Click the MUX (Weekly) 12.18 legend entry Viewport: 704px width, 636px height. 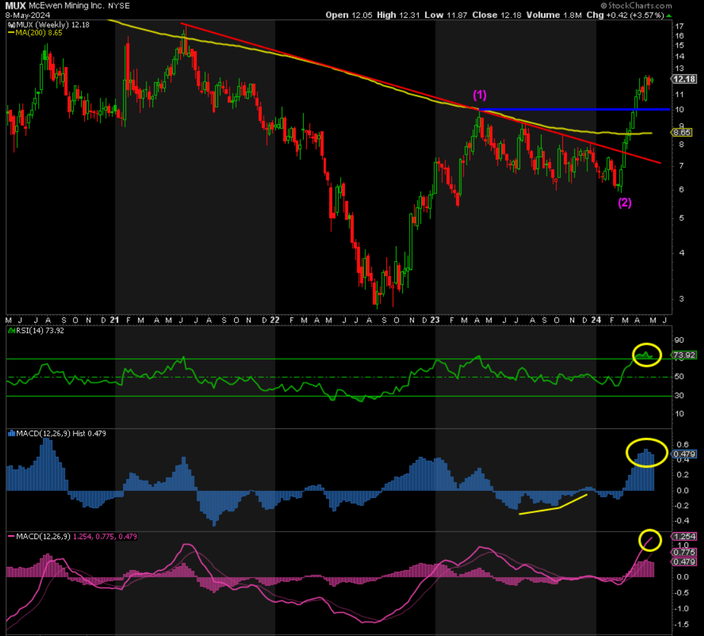click(53, 25)
